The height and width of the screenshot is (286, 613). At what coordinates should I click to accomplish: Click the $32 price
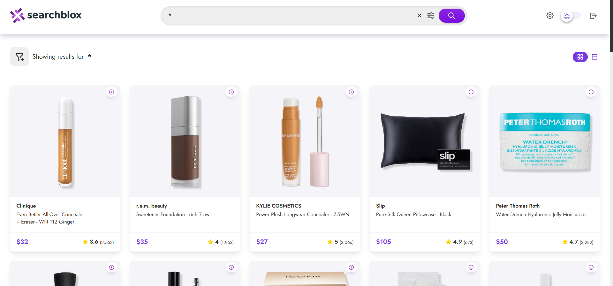click(x=22, y=242)
